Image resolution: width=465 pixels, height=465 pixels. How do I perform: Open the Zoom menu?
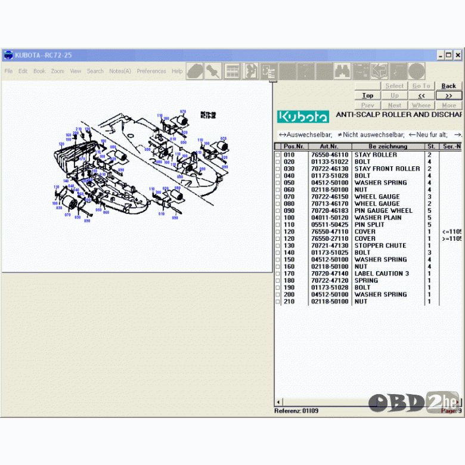click(x=58, y=71)
